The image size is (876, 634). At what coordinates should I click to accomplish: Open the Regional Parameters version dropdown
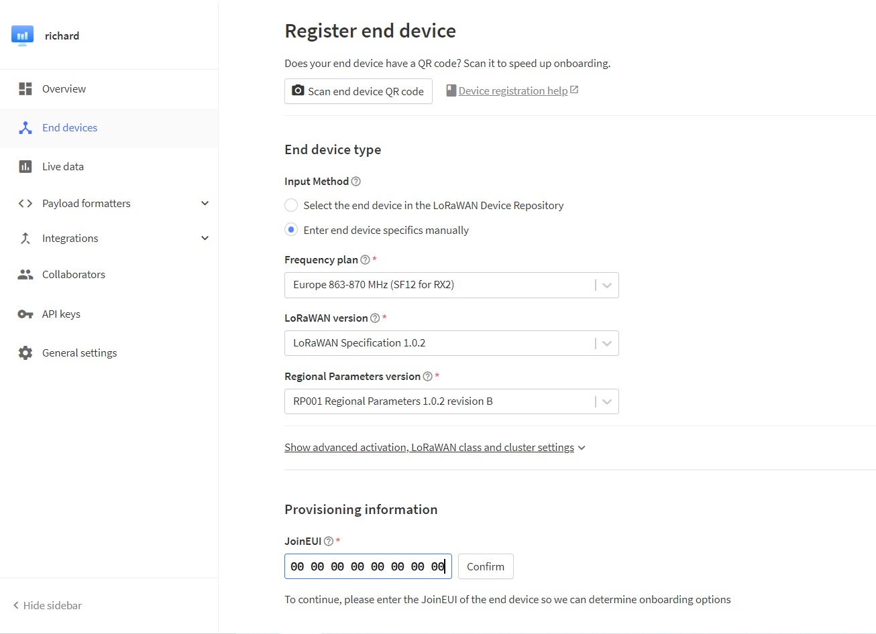[x=451, y=401]
